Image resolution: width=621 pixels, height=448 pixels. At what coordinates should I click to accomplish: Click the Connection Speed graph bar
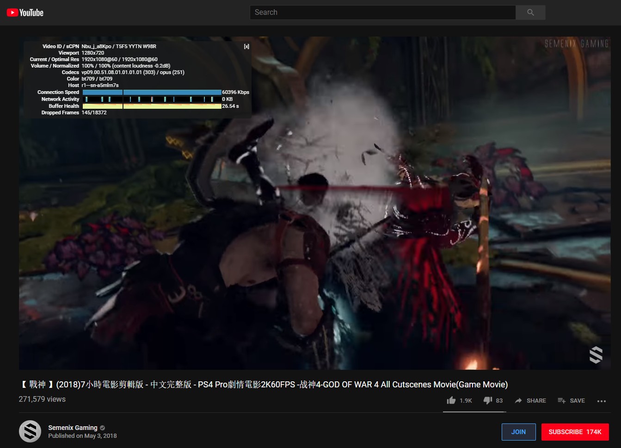tap(152, 92)
